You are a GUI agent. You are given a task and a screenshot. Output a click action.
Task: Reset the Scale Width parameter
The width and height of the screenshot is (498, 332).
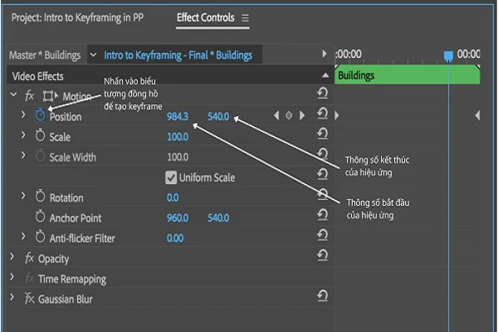click(x=322, y=154)
